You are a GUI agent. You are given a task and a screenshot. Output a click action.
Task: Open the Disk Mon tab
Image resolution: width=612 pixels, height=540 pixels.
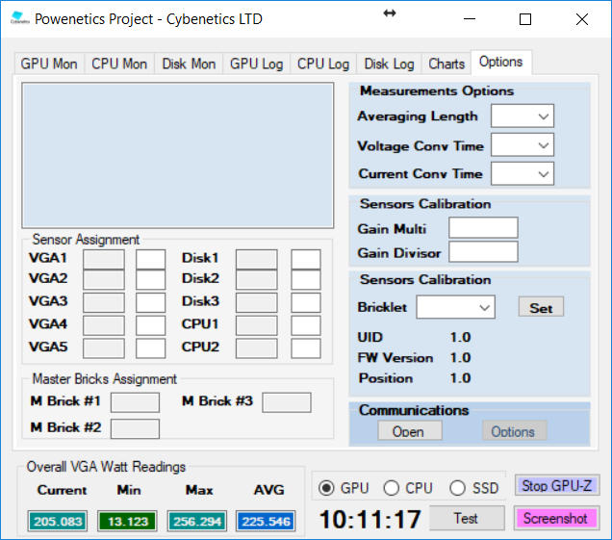tap(189, 64)
